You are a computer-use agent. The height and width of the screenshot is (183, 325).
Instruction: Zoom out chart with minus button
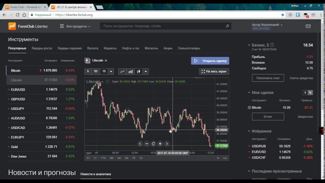pos(147,144)
